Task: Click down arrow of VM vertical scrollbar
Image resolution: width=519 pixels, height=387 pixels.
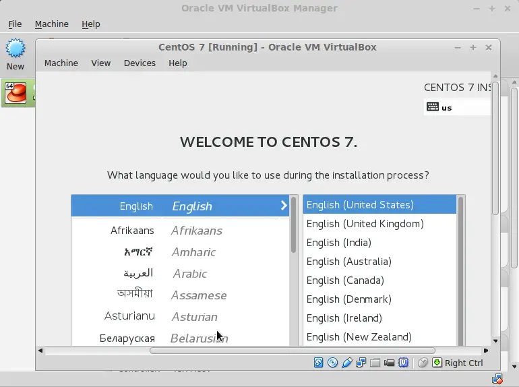Action: pyautogui.click(x=495, y=341)
